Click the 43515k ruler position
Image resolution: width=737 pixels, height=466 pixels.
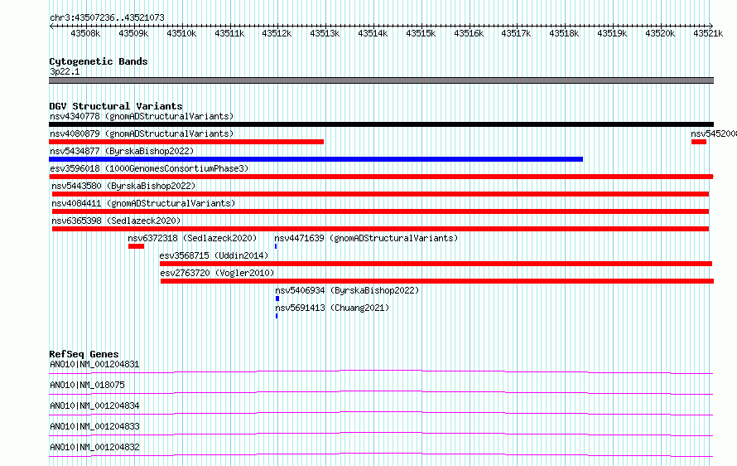(x=421, y=33)
